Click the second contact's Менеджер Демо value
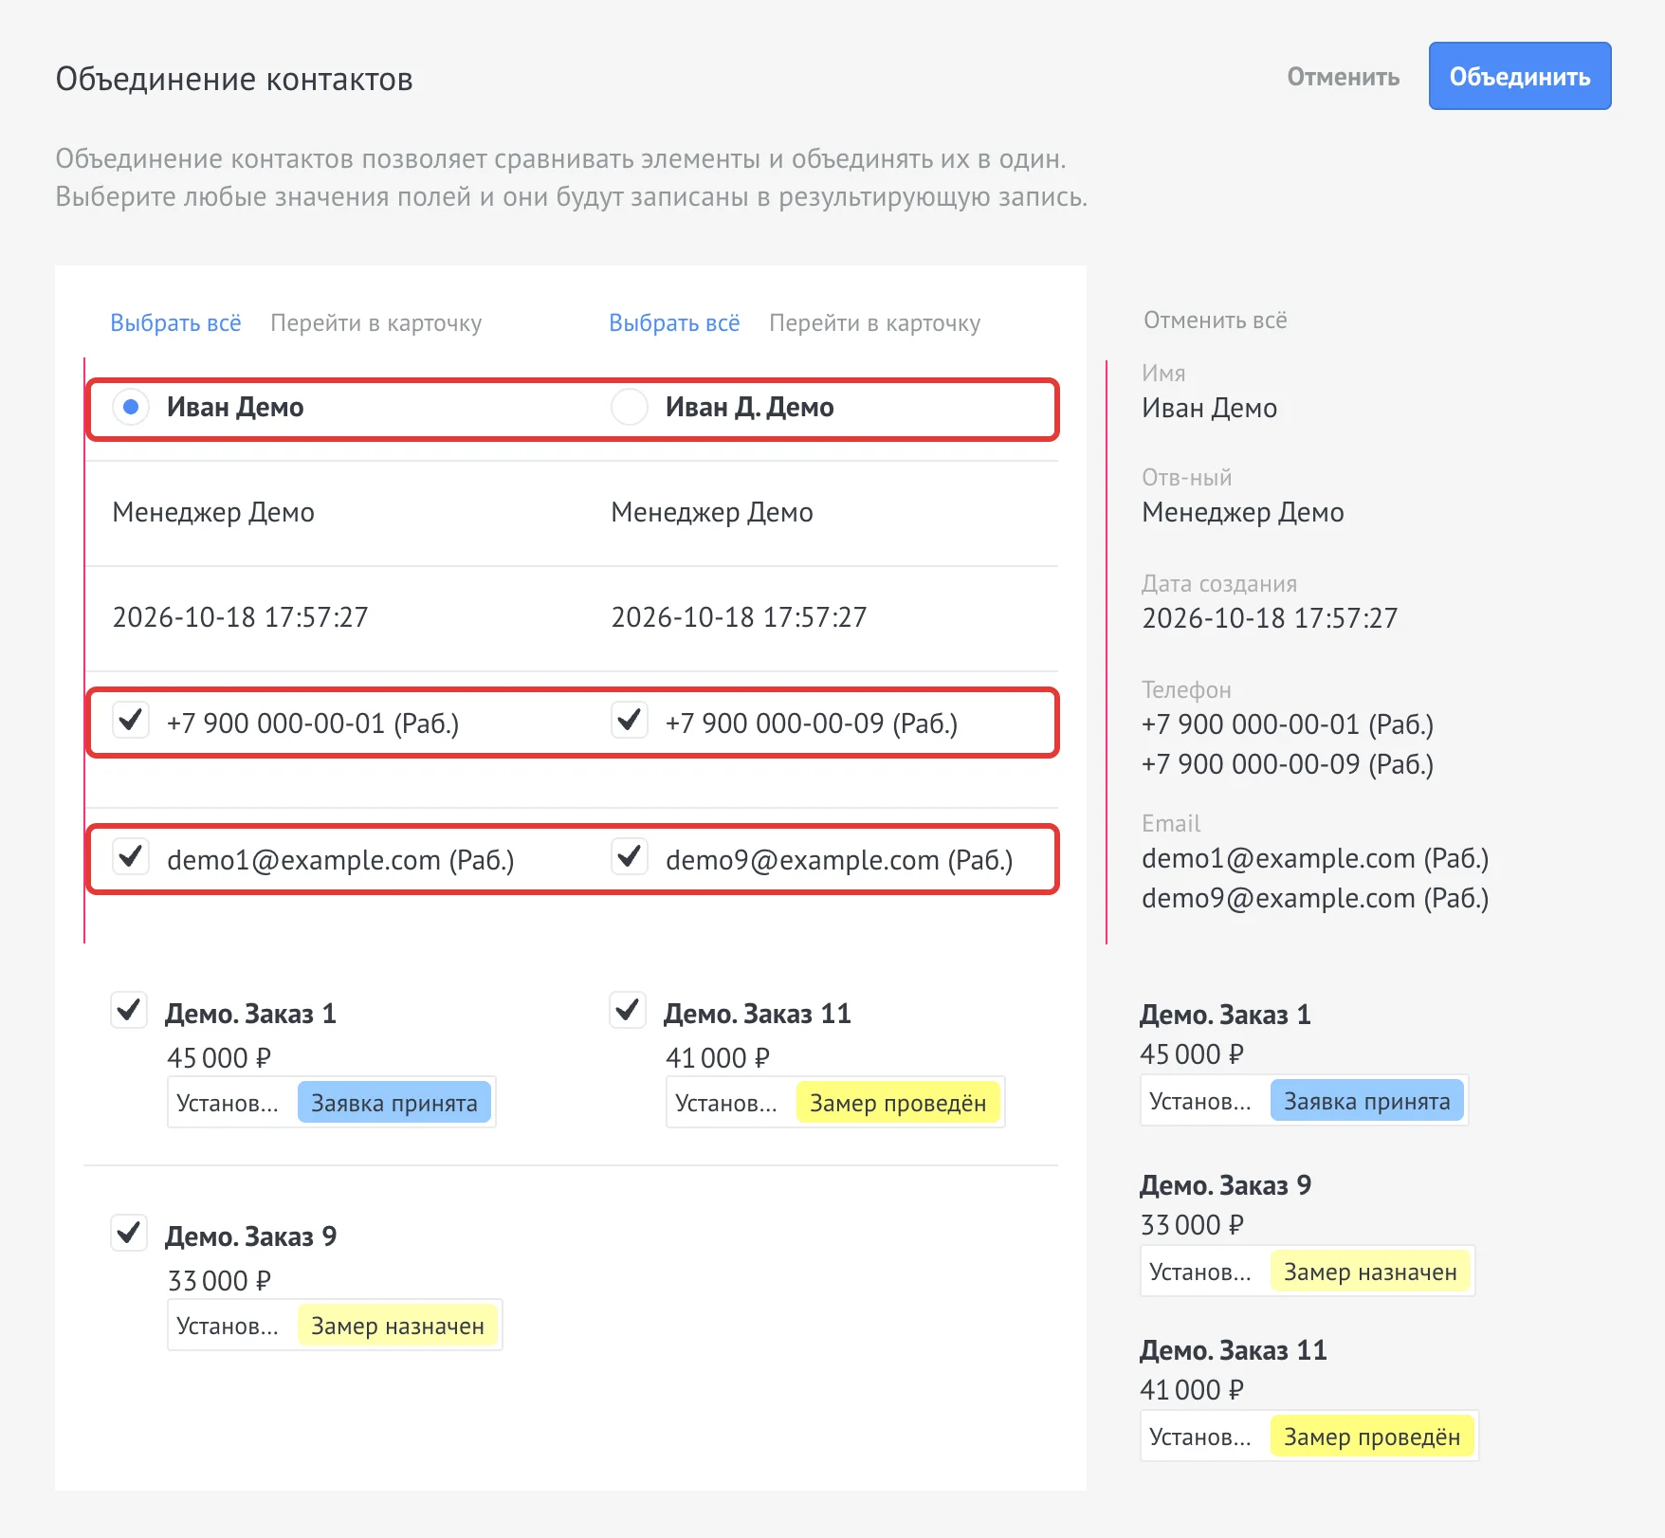 coord(712,513)
